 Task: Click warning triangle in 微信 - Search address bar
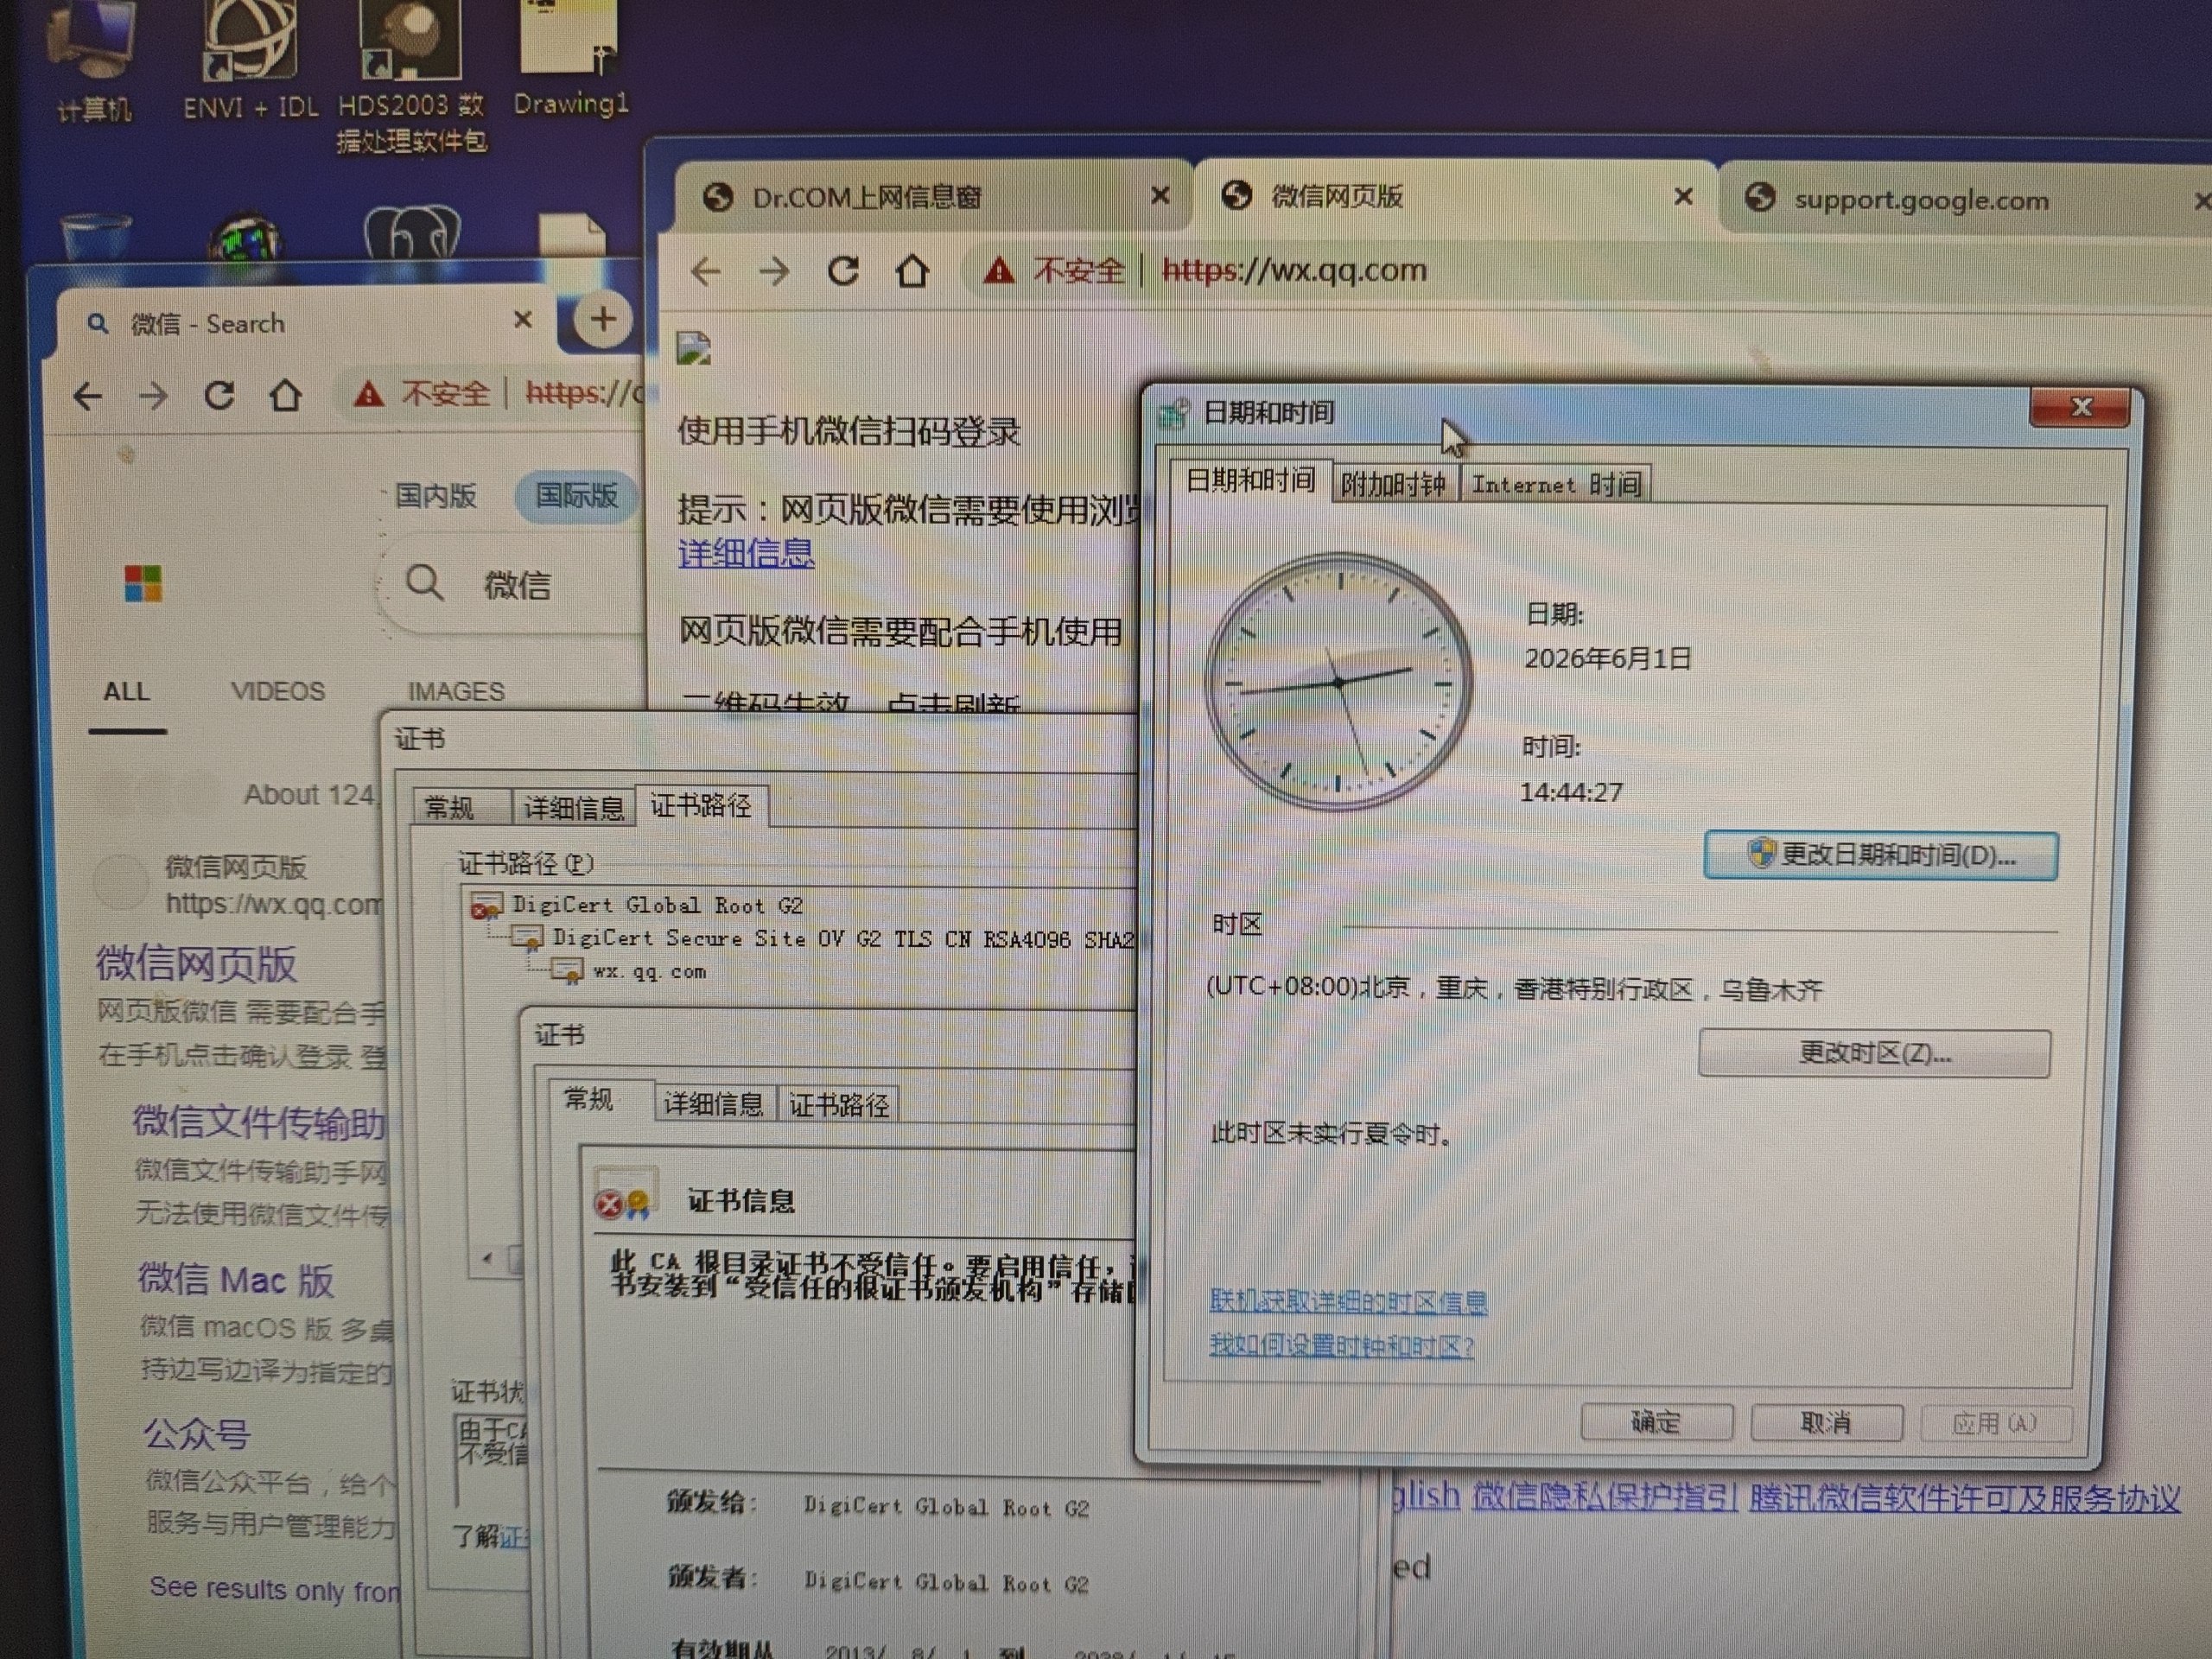[368, 394]
